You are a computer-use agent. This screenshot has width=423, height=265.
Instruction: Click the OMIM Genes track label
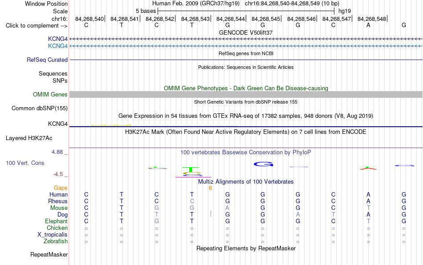pyautogui.click(x=50, y=95)
